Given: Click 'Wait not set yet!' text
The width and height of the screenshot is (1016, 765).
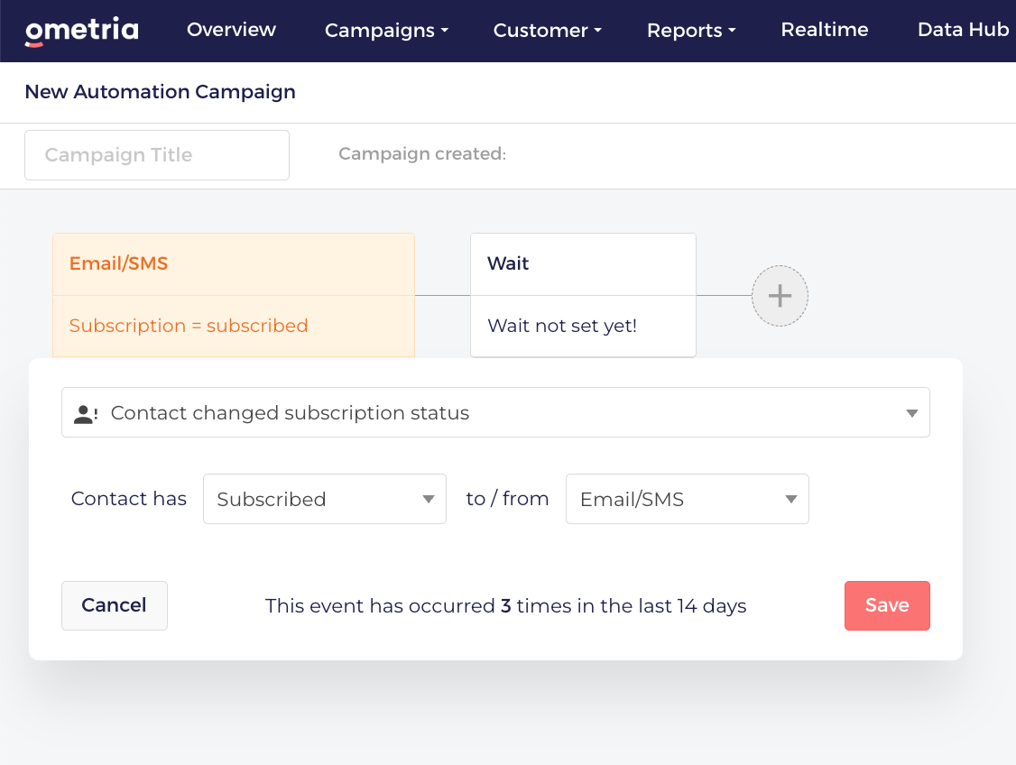Looking at the screenshot, I should [x=562, y=326].
